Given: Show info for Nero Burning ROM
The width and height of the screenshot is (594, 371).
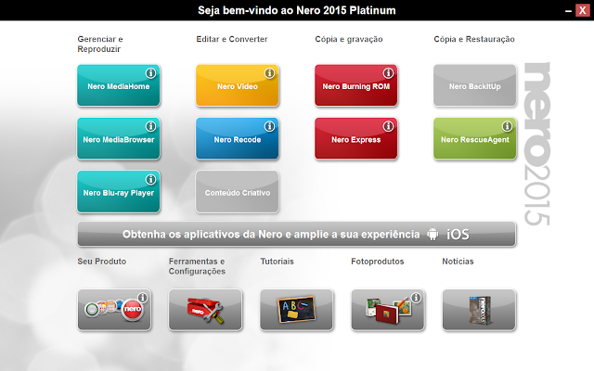Looking at the screenshot, I should coord(388,73).
